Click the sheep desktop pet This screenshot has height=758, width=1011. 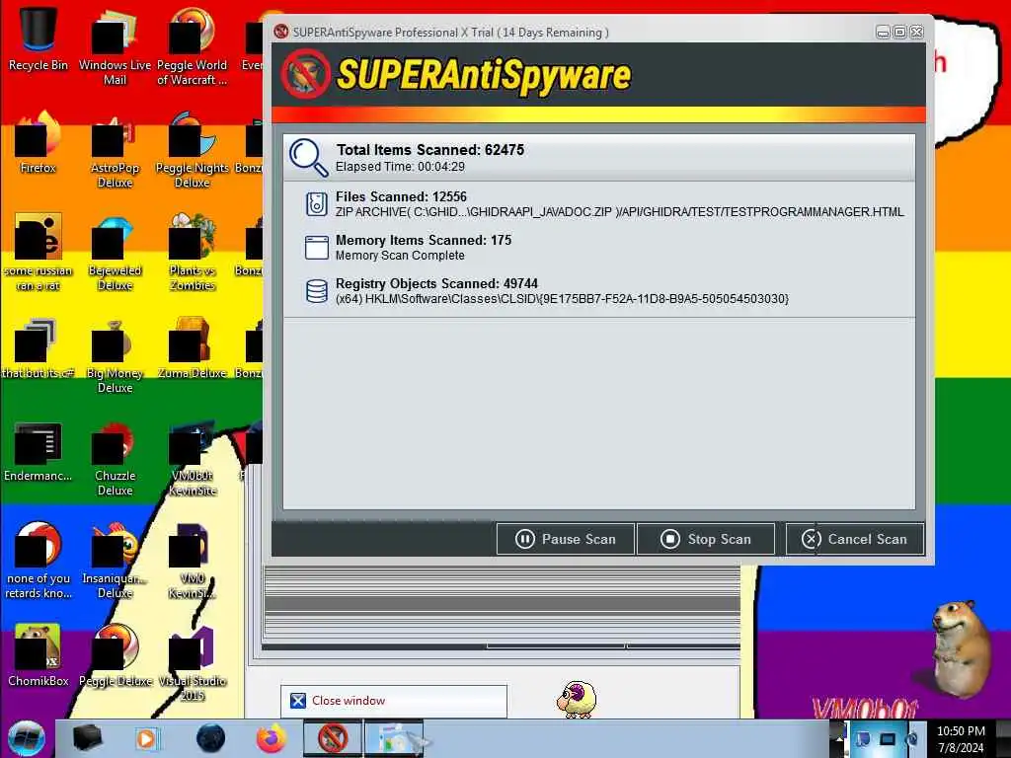577,699
